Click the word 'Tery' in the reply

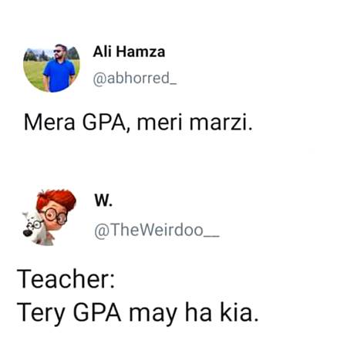tap(41, 314)
